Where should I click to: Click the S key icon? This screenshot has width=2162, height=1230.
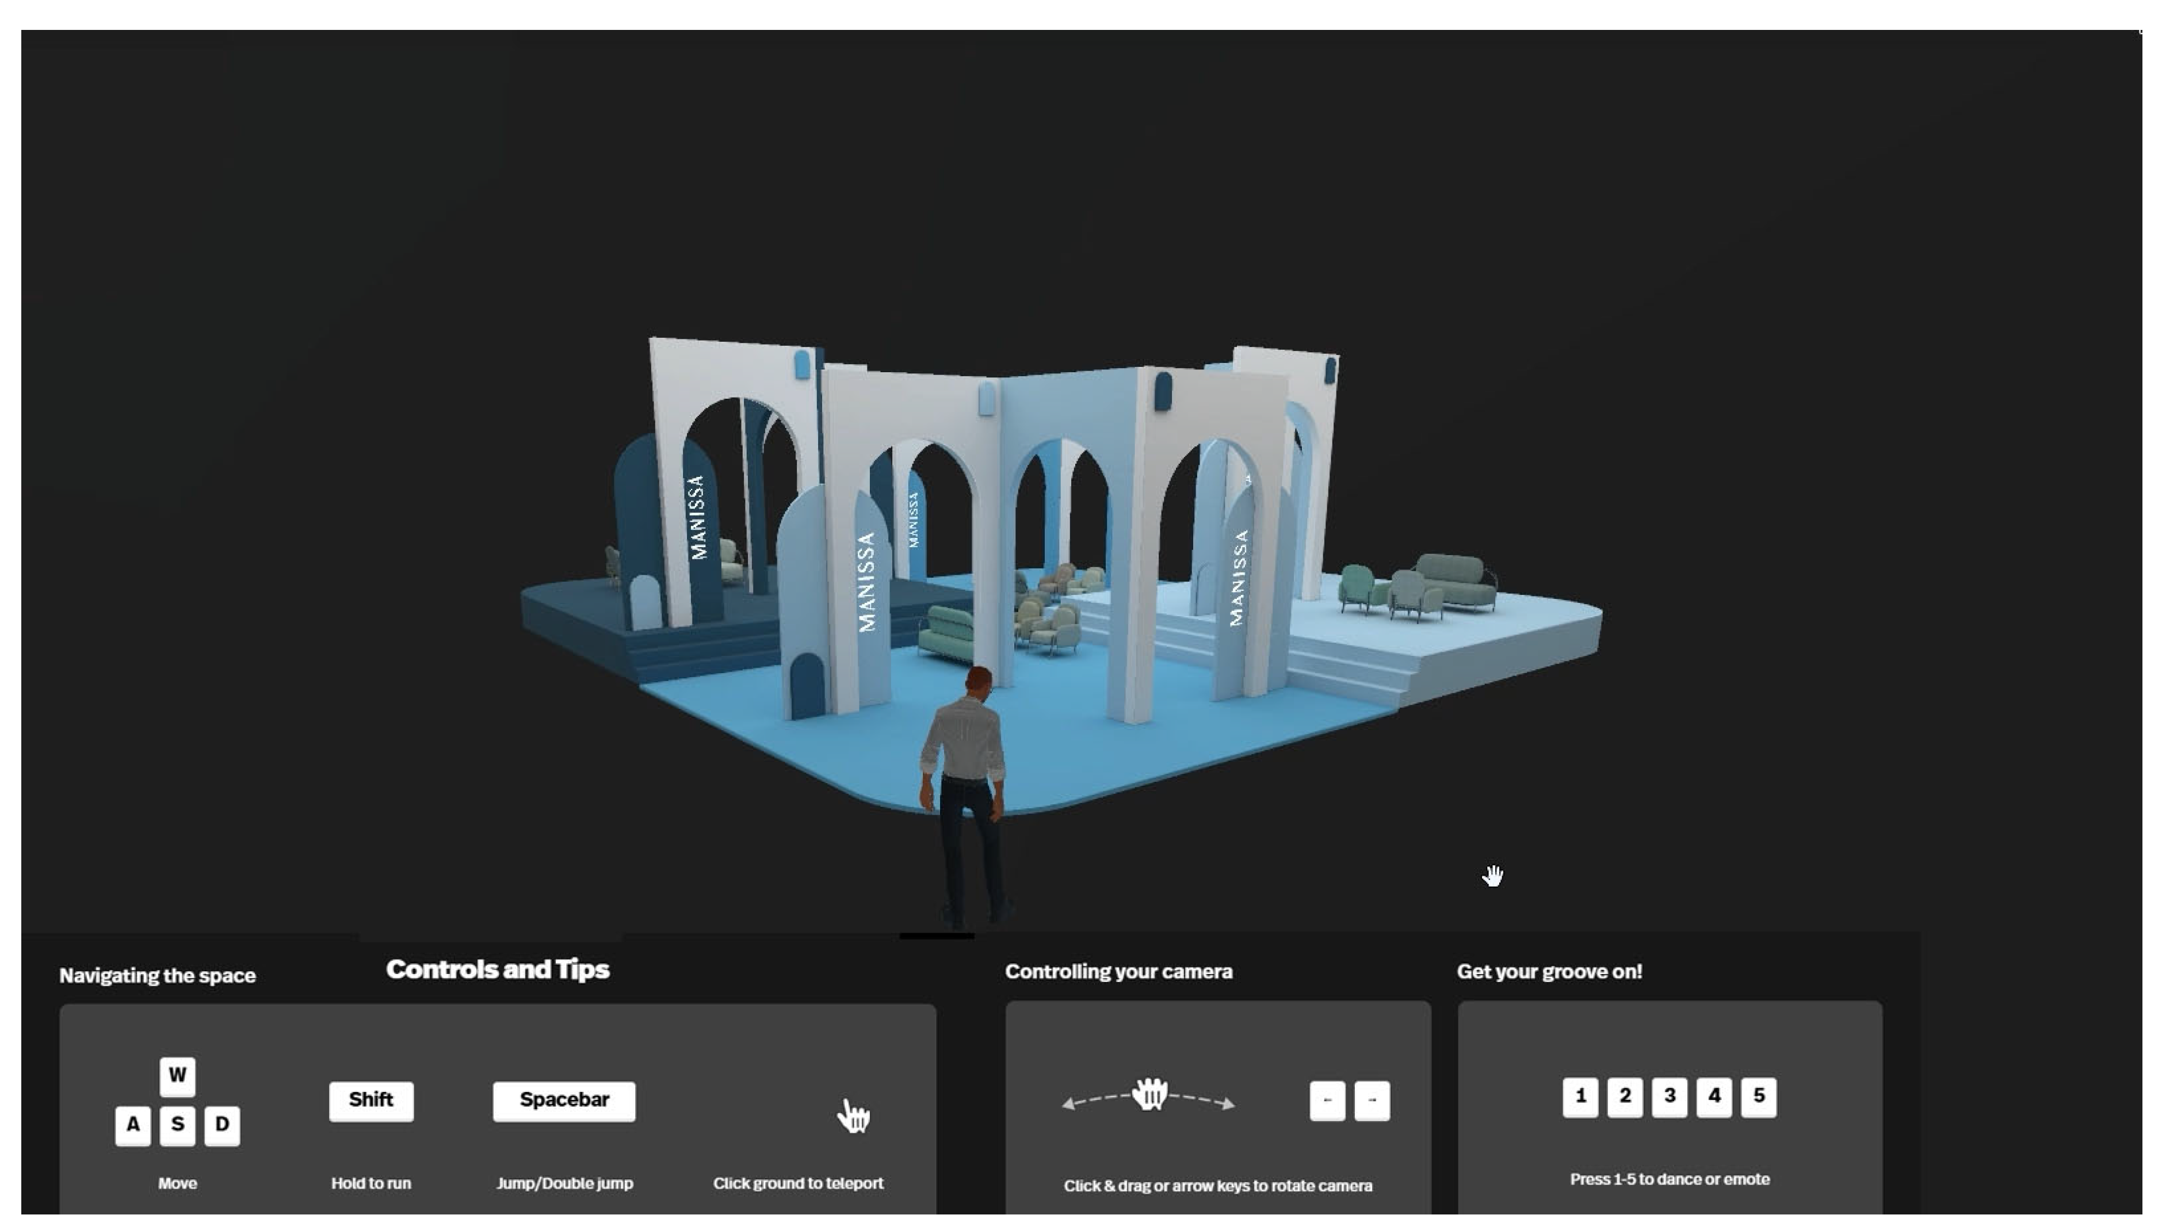pyautogui.click(x=177, y=1124)
